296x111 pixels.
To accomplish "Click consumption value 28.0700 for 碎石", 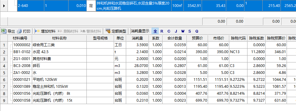I will (137, 66).
